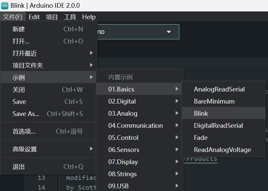The height and width of the screenshot is (191, 268).
Task: Select Save in the file menu
Action: tap(48, 102)
